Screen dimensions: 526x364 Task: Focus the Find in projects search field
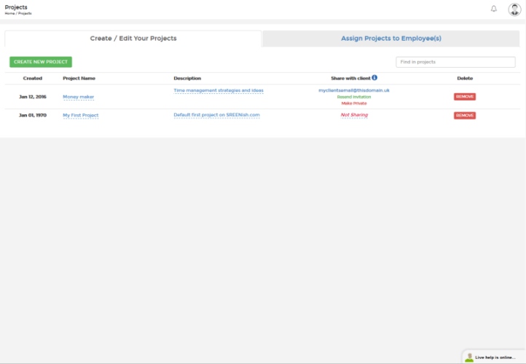455,62
